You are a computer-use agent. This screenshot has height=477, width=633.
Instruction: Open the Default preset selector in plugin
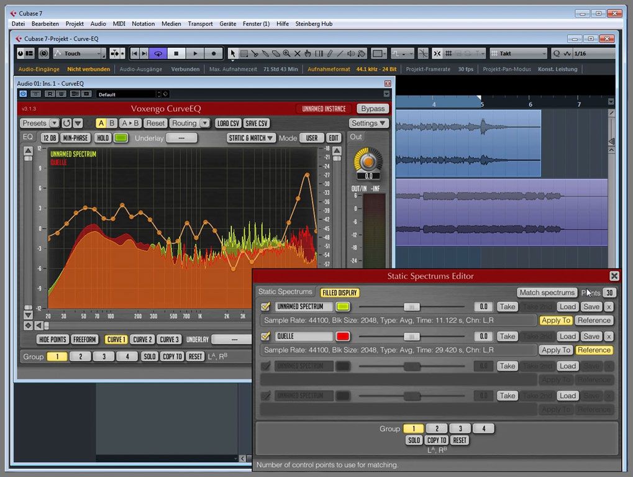click(129, 94)
